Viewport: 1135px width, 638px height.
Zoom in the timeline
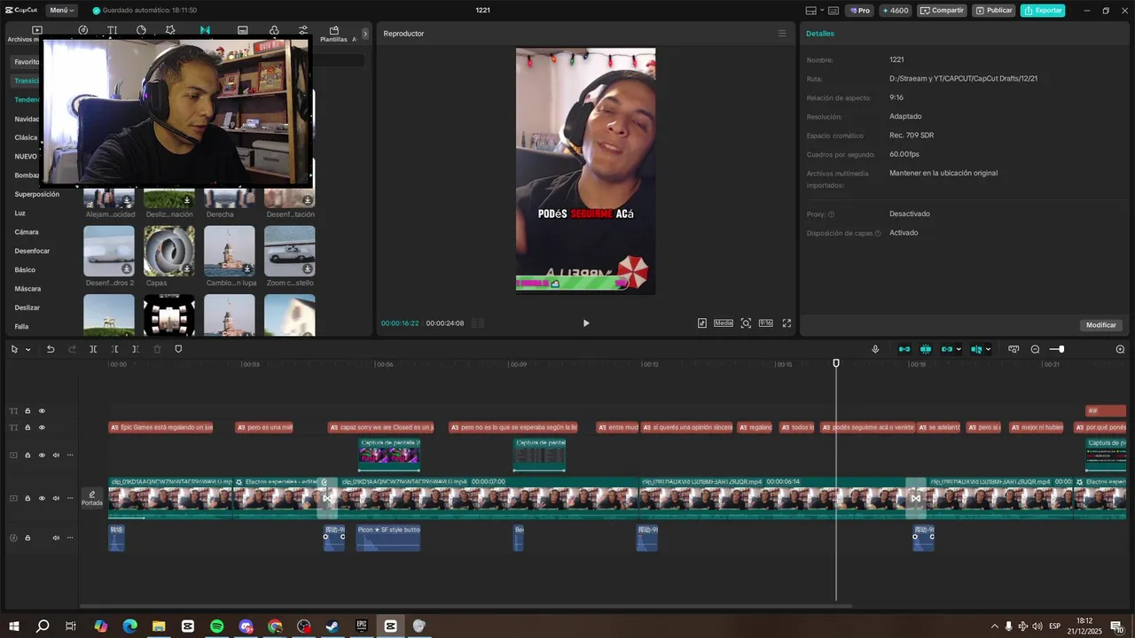[x=1120, y=349]
